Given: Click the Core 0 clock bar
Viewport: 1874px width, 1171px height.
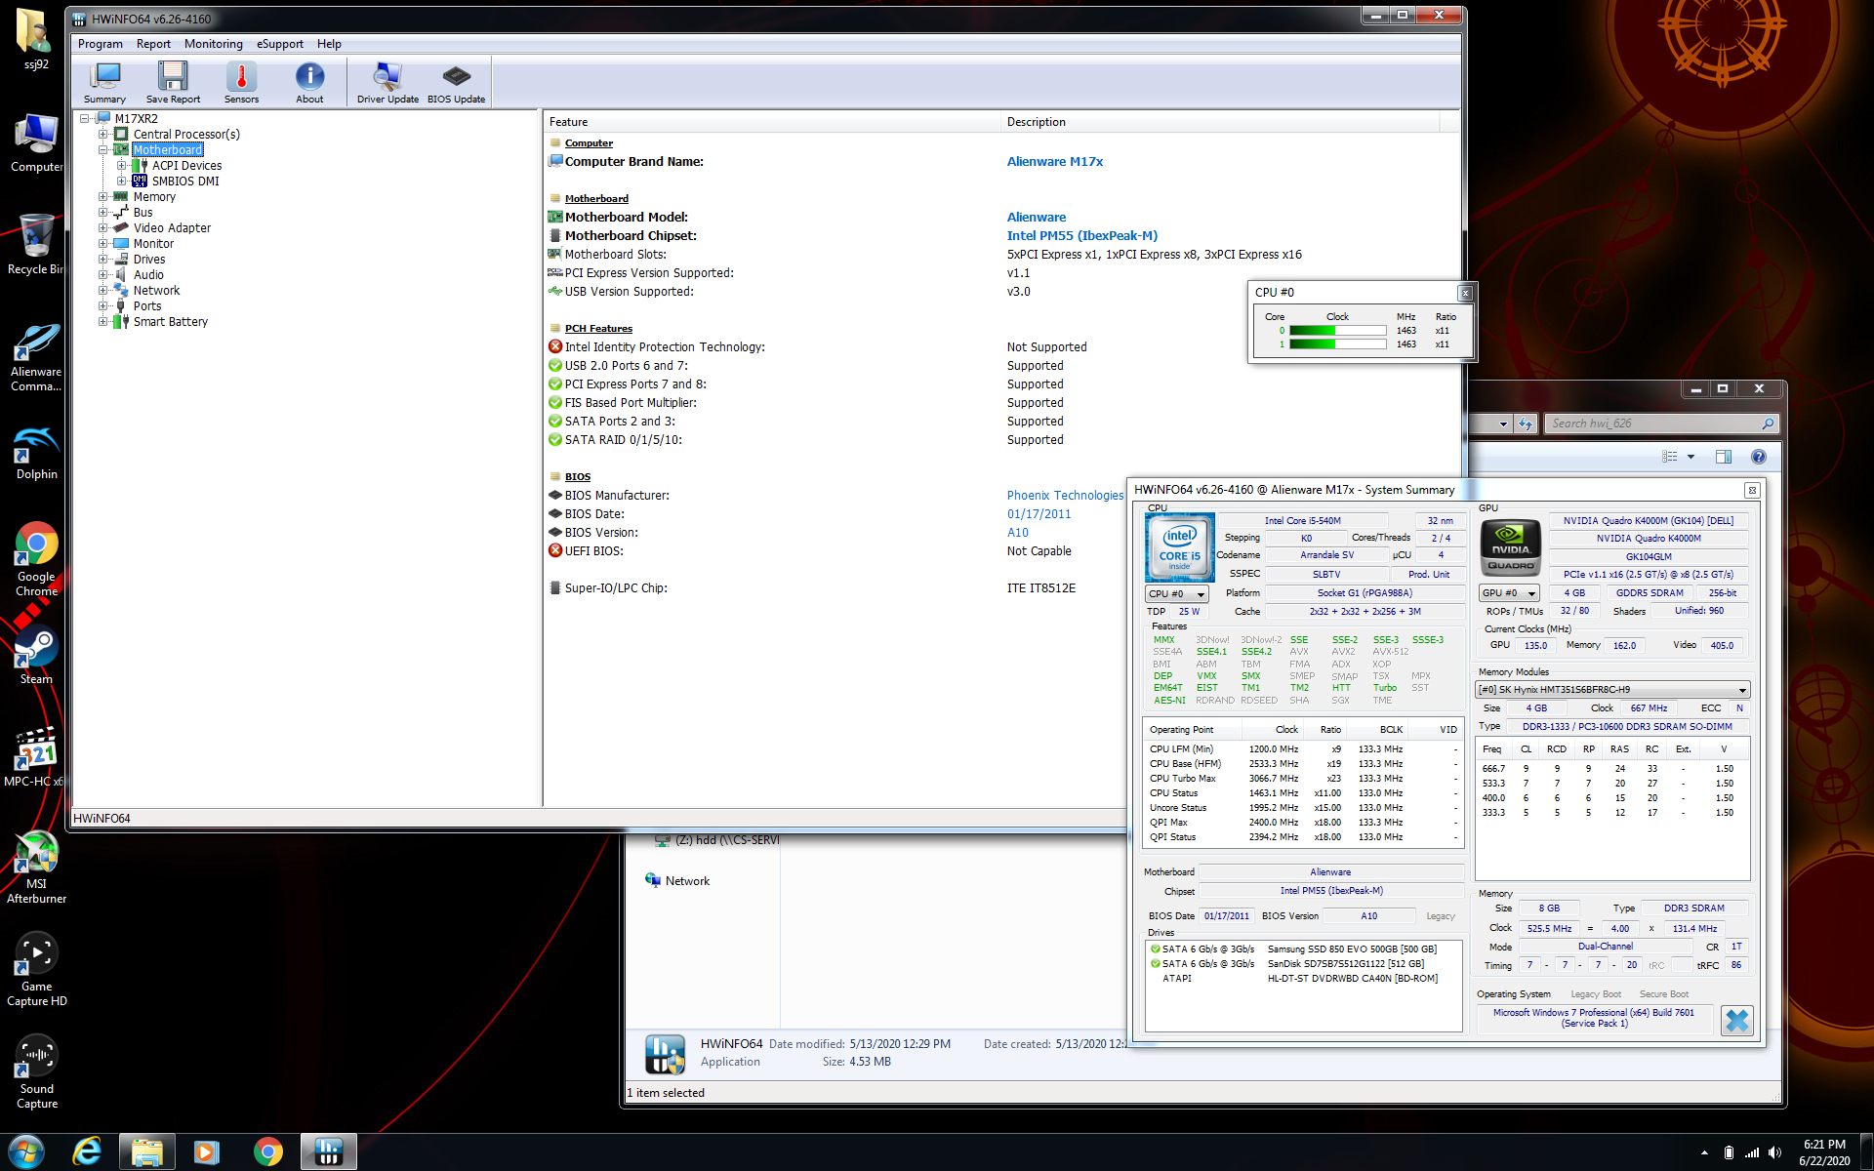Looking at the screenshot, I should (x=1337, y=331).
